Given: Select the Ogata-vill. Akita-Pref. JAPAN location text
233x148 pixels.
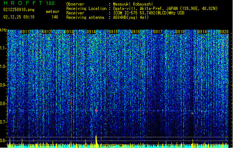Looking at the screenshot, I should point(165,9).
